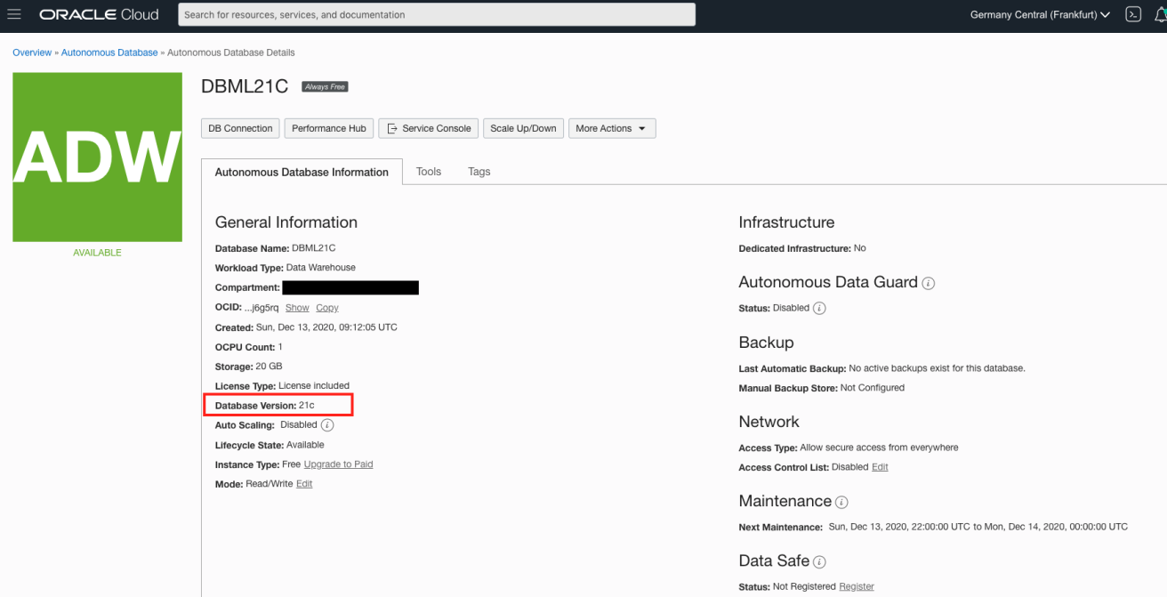
Task: Click the DB Connection button
Action: point(240,128)
